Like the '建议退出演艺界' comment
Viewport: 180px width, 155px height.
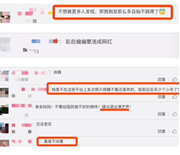click(174, 114)
